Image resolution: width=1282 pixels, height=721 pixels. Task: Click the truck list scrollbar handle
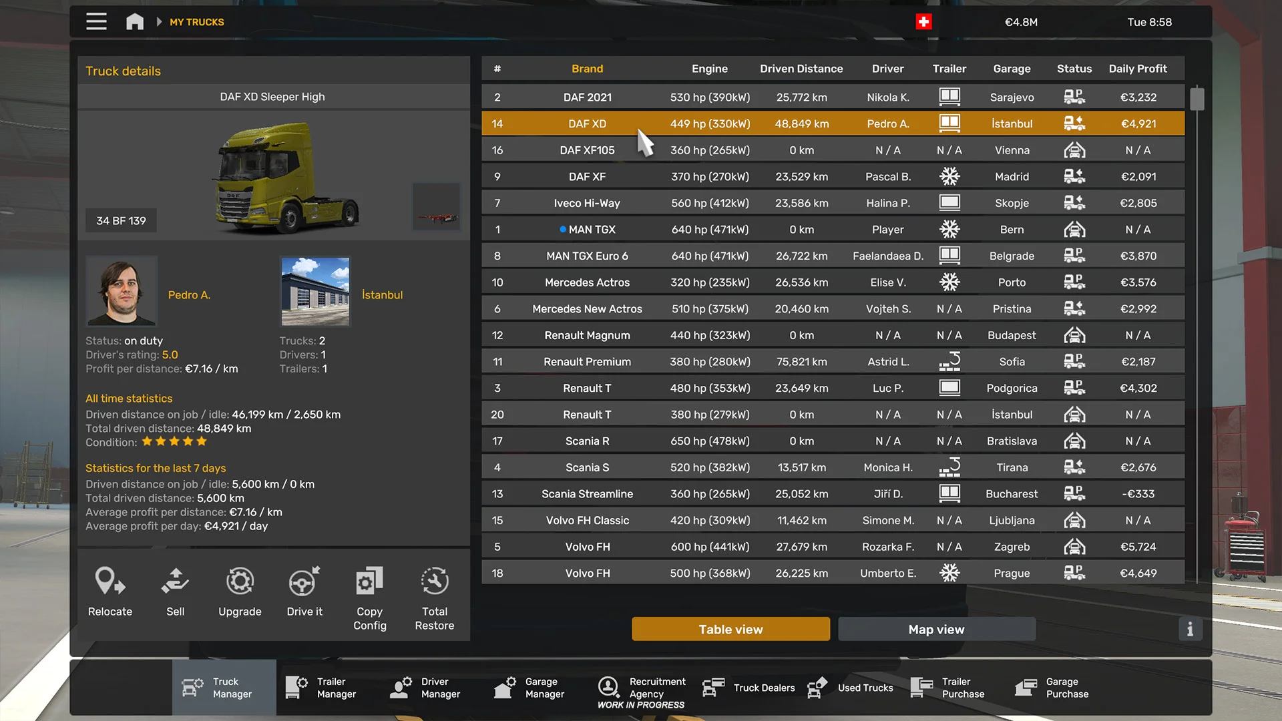(1197, 99)
